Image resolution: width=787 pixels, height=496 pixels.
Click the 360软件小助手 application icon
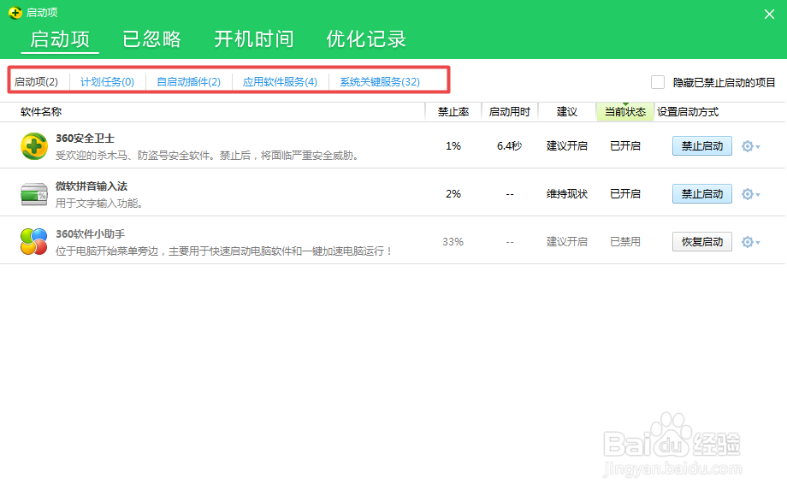pyautogui.click(x=32, y=241)
